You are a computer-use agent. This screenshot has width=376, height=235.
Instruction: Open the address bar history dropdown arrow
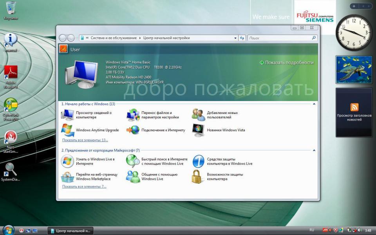point(235,38)
